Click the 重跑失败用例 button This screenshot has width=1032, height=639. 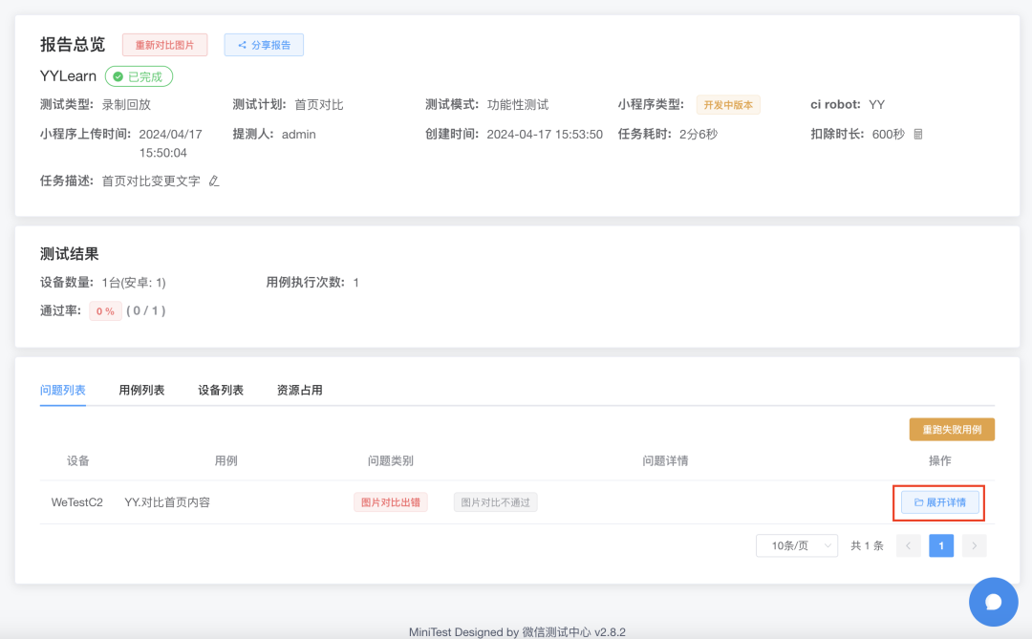point(952,430)
